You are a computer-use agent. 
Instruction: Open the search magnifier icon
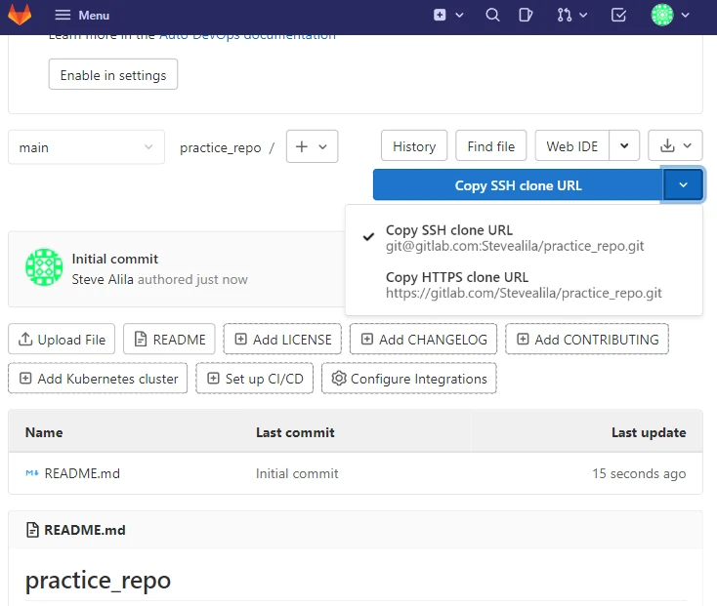point(492,16)
